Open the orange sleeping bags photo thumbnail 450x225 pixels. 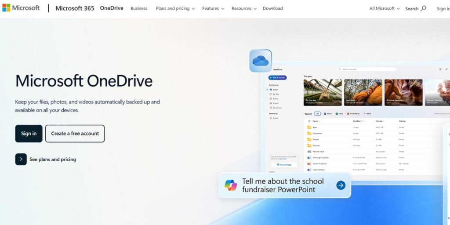pyautogui.click(x=363, y=92)
